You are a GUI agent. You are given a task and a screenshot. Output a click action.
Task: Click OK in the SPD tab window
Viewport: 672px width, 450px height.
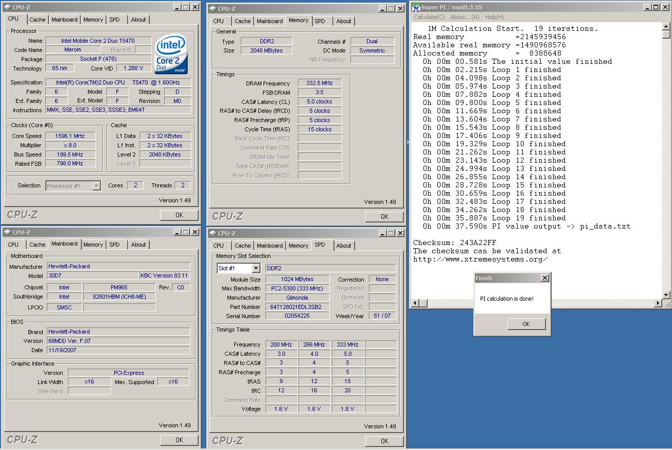384,441
